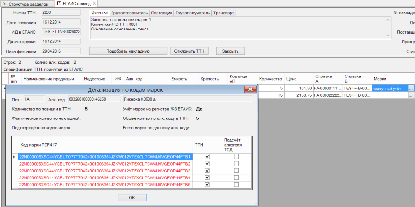The height and width of the screenshot is (207, 415).
Task: Select mark code row ending FTB5
Action: pyautogui.click(x=105, y=184)
